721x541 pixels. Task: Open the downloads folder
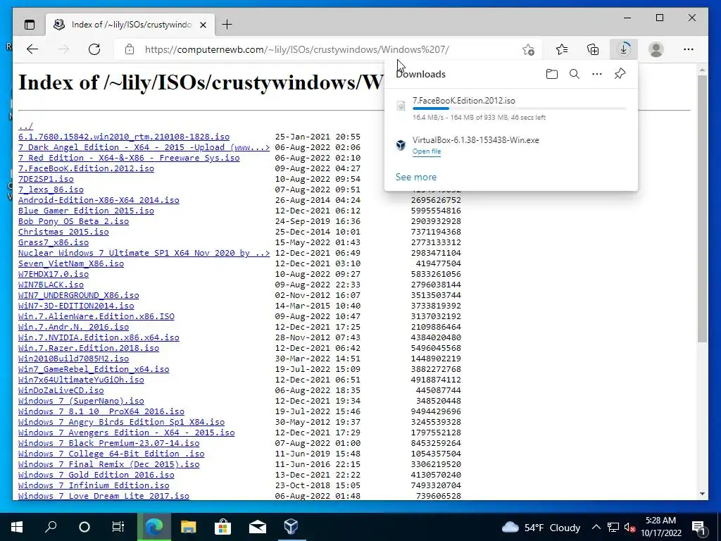[x=552, y=74]
